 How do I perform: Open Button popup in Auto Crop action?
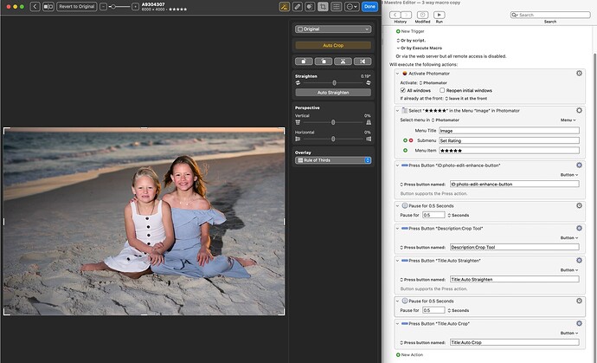tap(569, 333)
